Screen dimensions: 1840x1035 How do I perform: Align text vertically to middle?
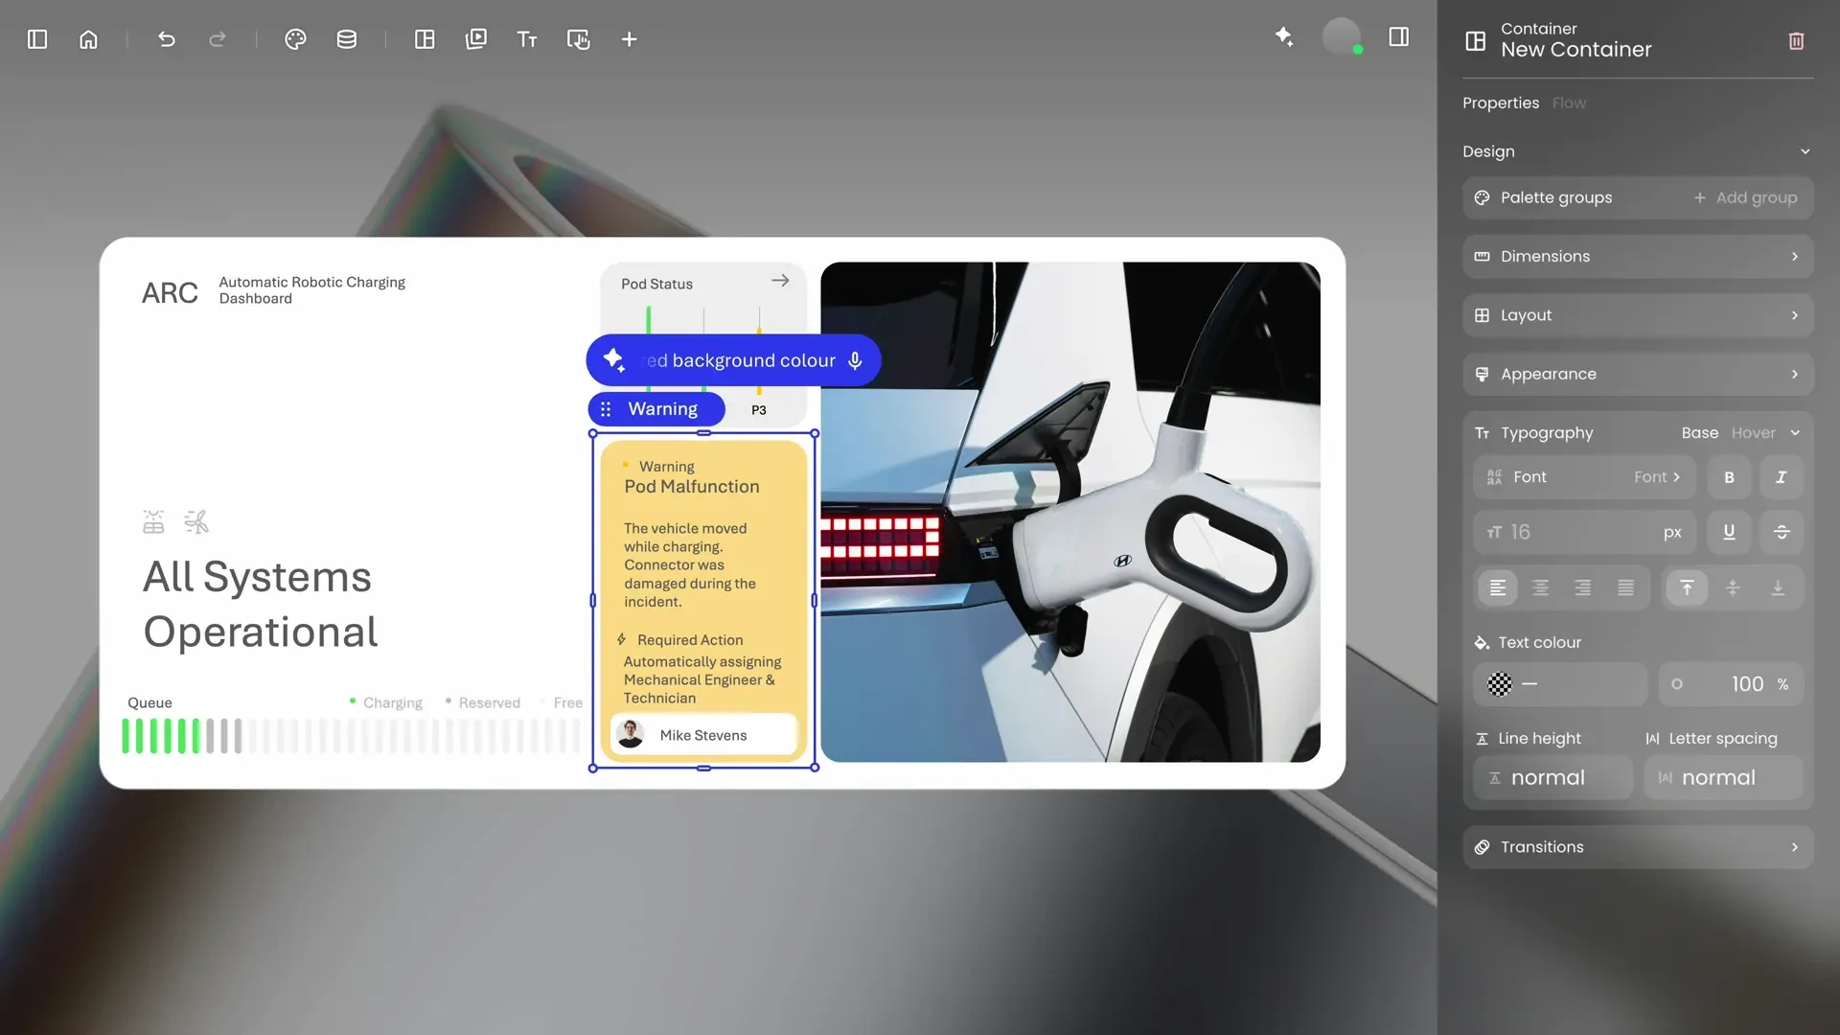tap(1733, 587)
